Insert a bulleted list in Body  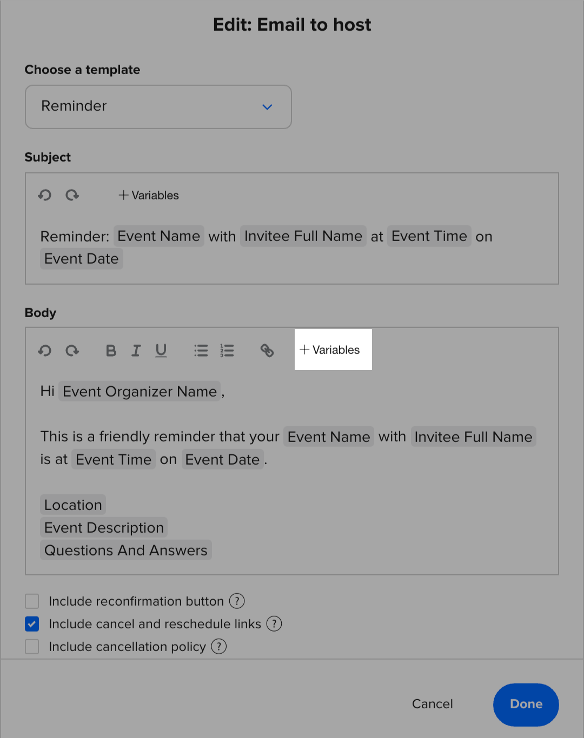click(201, 351)
